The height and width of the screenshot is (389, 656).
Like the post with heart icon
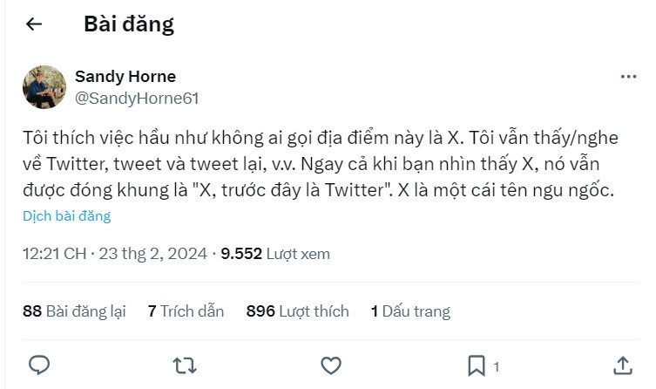coord(330,365)
